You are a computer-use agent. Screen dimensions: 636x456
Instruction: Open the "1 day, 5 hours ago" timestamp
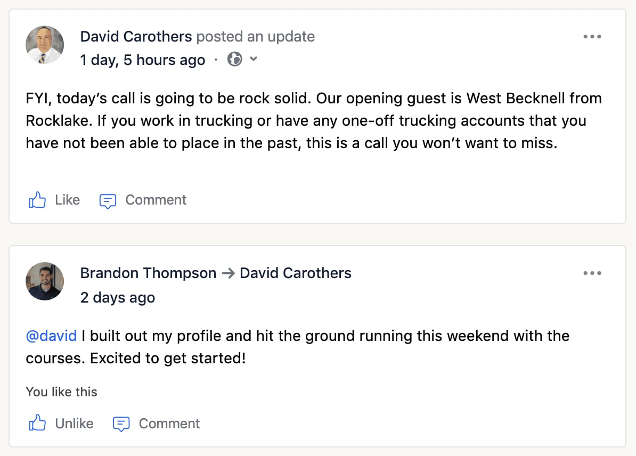click(142, 60)
